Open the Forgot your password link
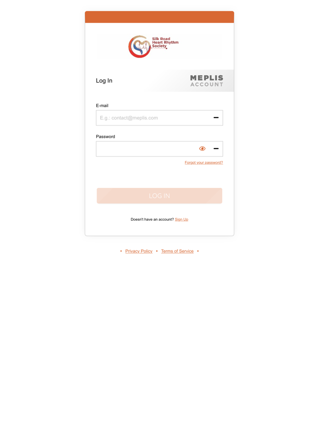The width and height of the screenshot is (319, 426). coord(204,162)
